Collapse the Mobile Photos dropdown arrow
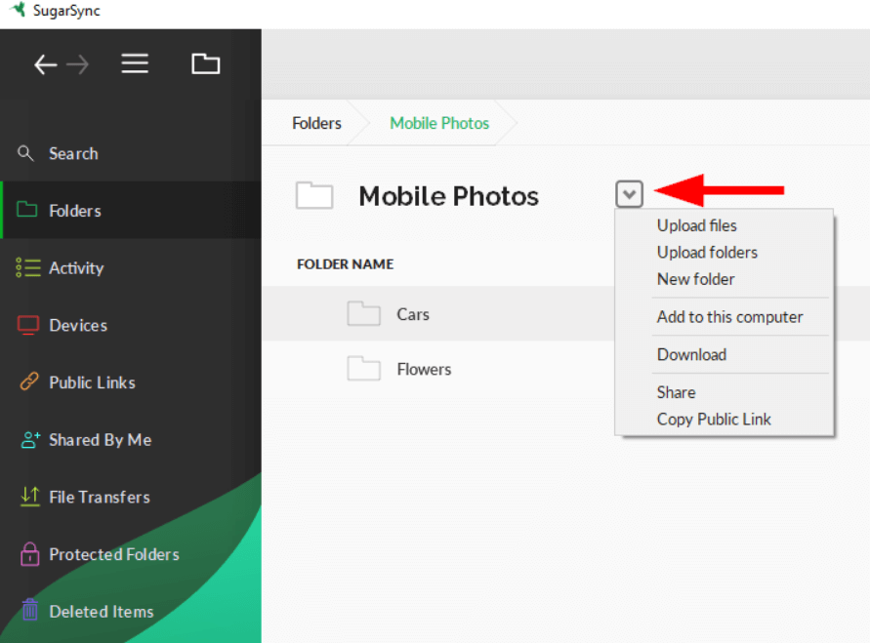 [x=630, y=195]
